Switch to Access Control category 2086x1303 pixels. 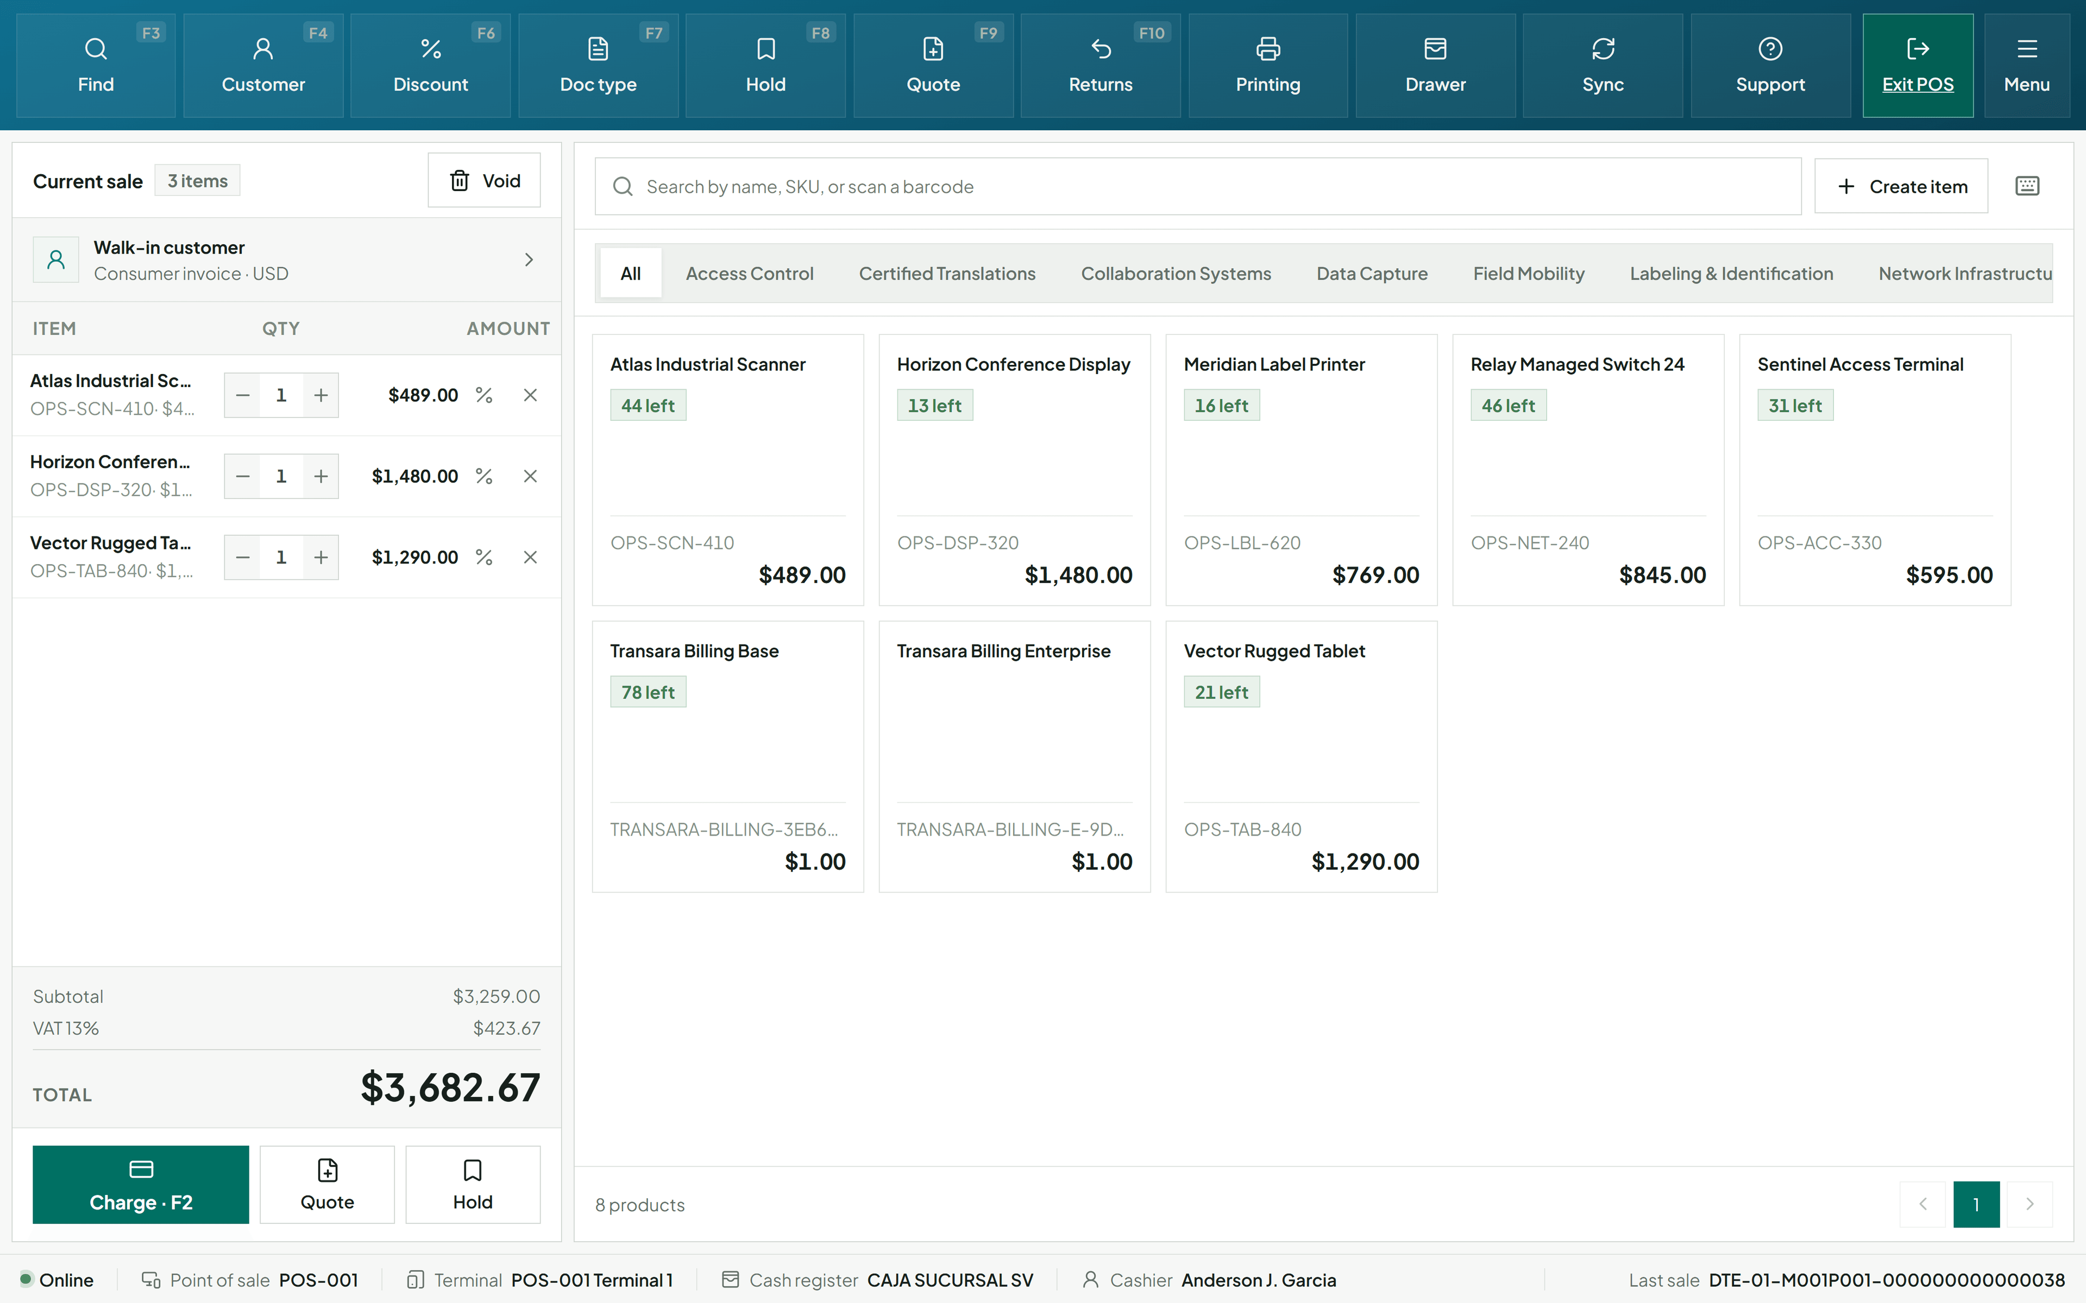pyautogui.click(x=749, y=273)
